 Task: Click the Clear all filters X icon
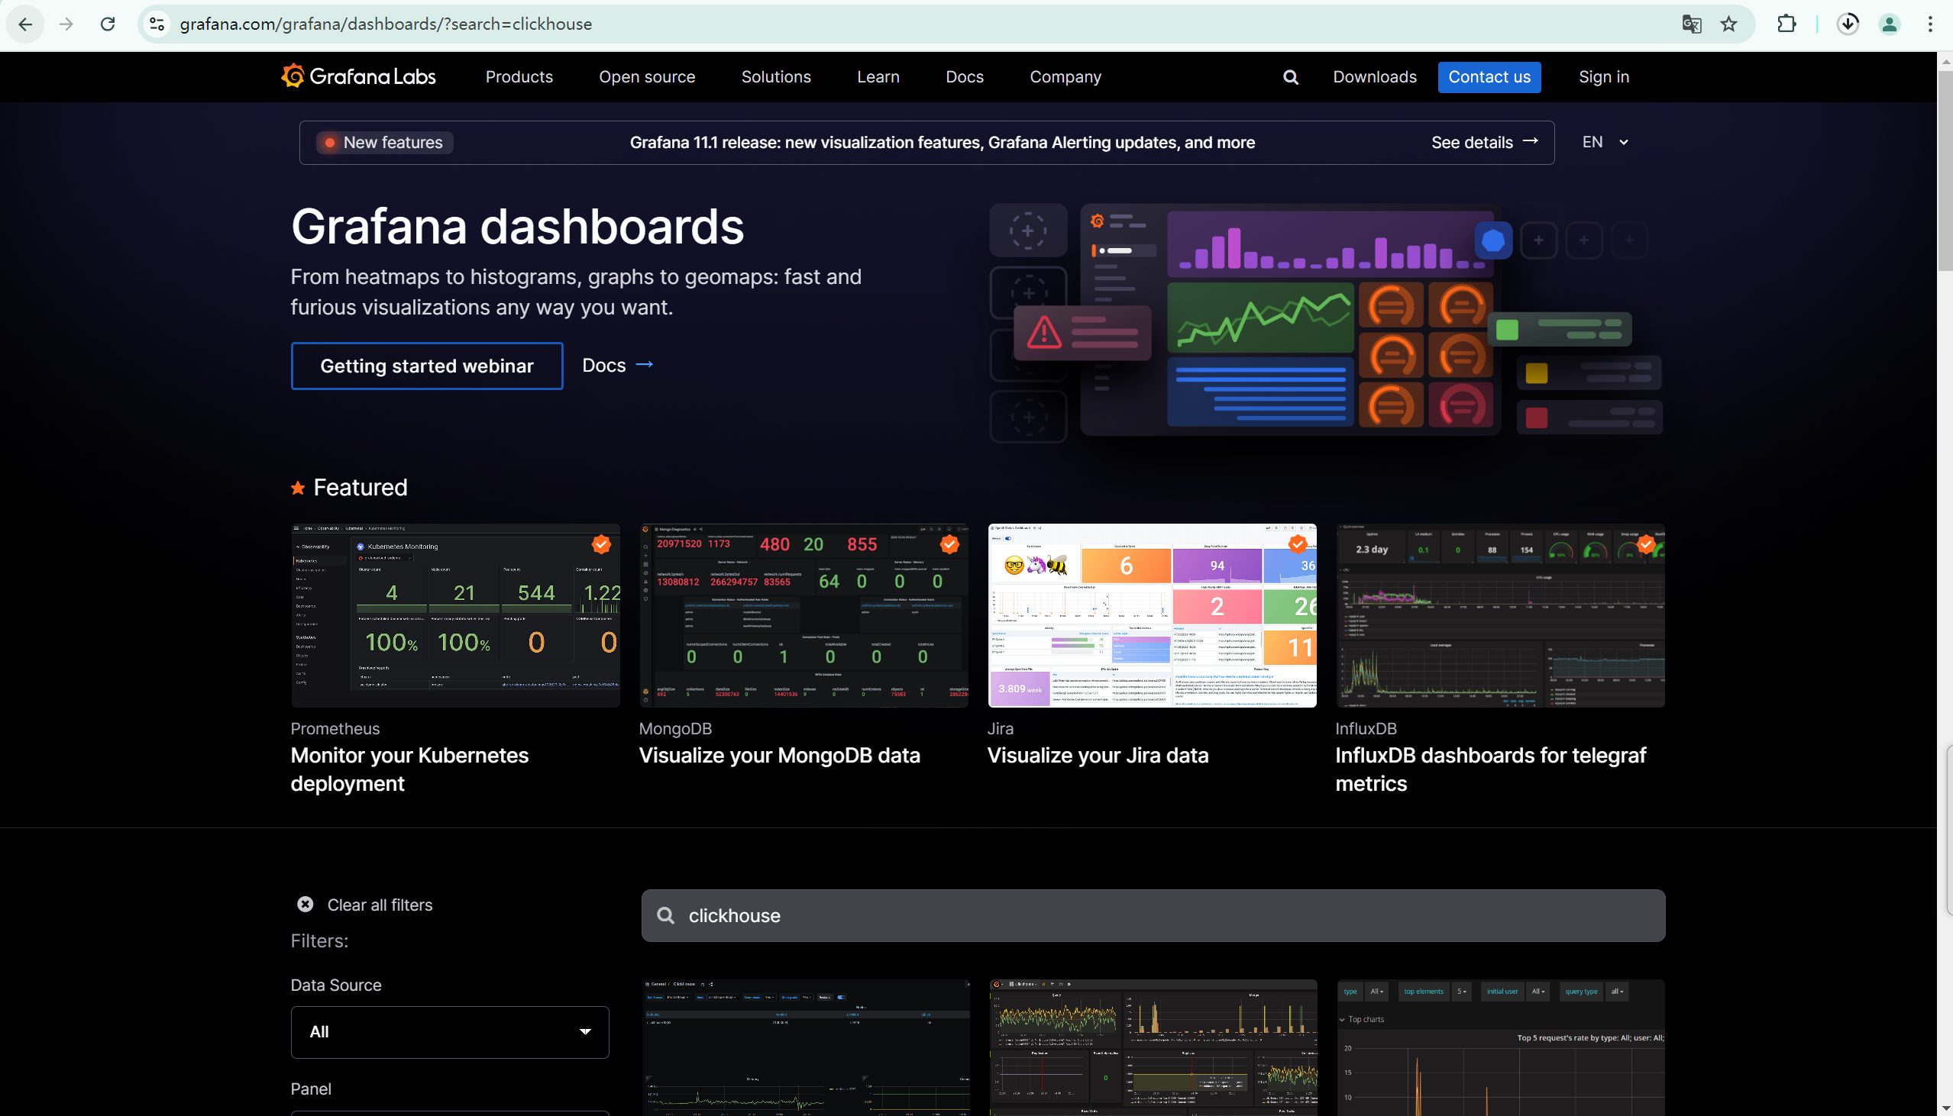[x=306, y=905]
